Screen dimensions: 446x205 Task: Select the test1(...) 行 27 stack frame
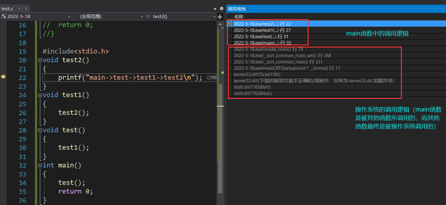tap(262, 30)
